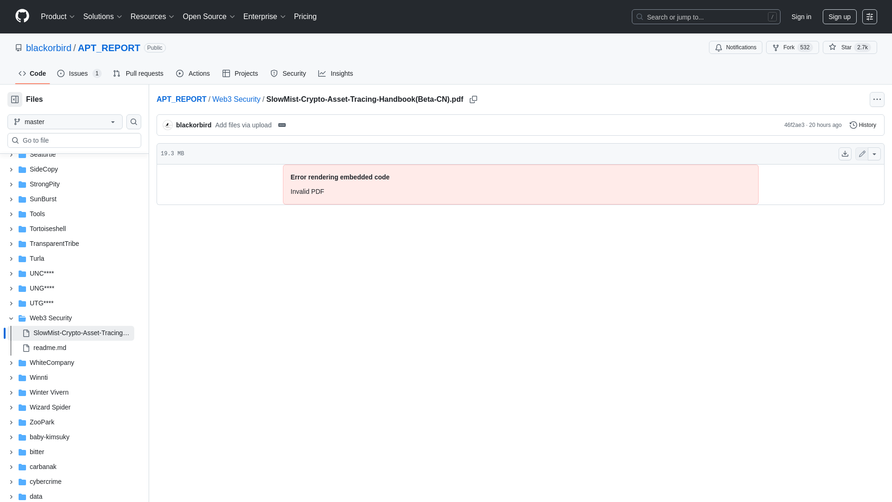
Task: Open commit 46f2ae3 link
Action: pos(794,125)
